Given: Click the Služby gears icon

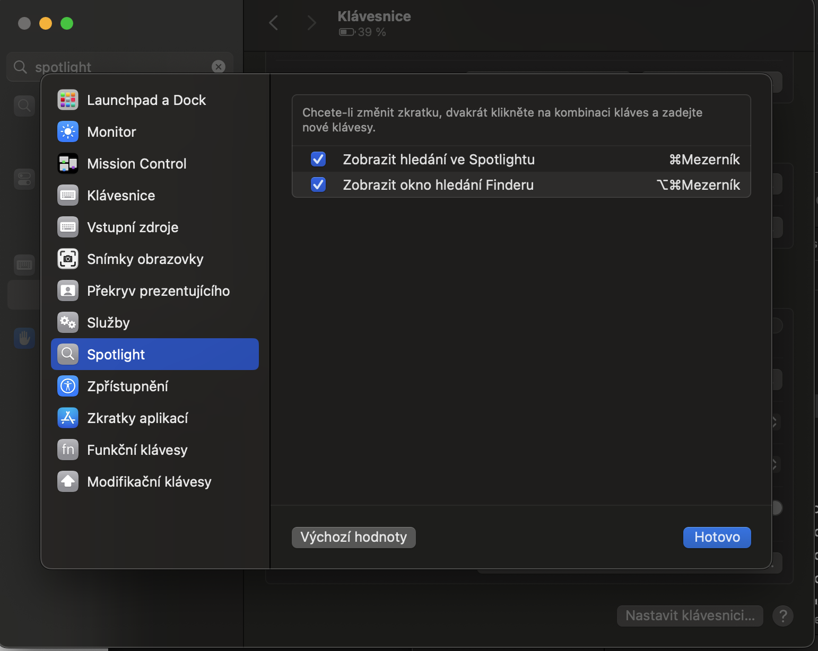Looking at the screenshot, I should click(68, 323).
